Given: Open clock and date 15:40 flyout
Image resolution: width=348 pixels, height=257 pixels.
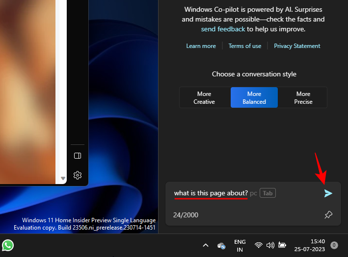Looking at the screenshot, I should click(310, 245).
